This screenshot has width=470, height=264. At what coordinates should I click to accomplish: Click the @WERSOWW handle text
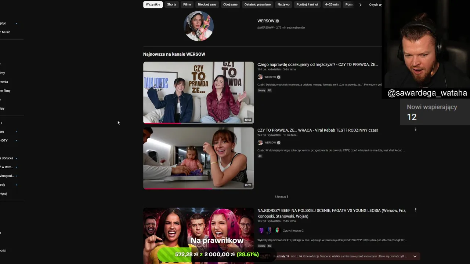click(x=265, y=27)
